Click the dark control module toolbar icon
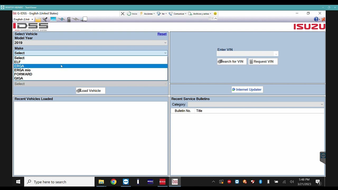The image size is (338, 190). (69, 19)
